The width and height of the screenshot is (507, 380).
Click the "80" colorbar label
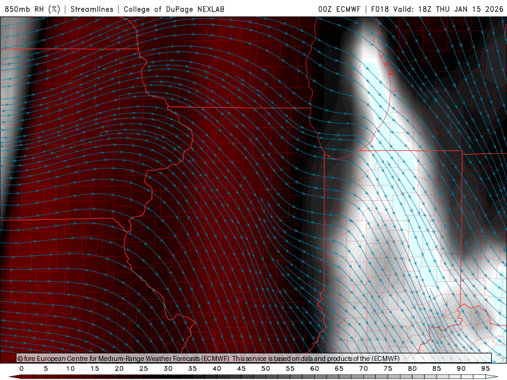(x=412, y=369)
